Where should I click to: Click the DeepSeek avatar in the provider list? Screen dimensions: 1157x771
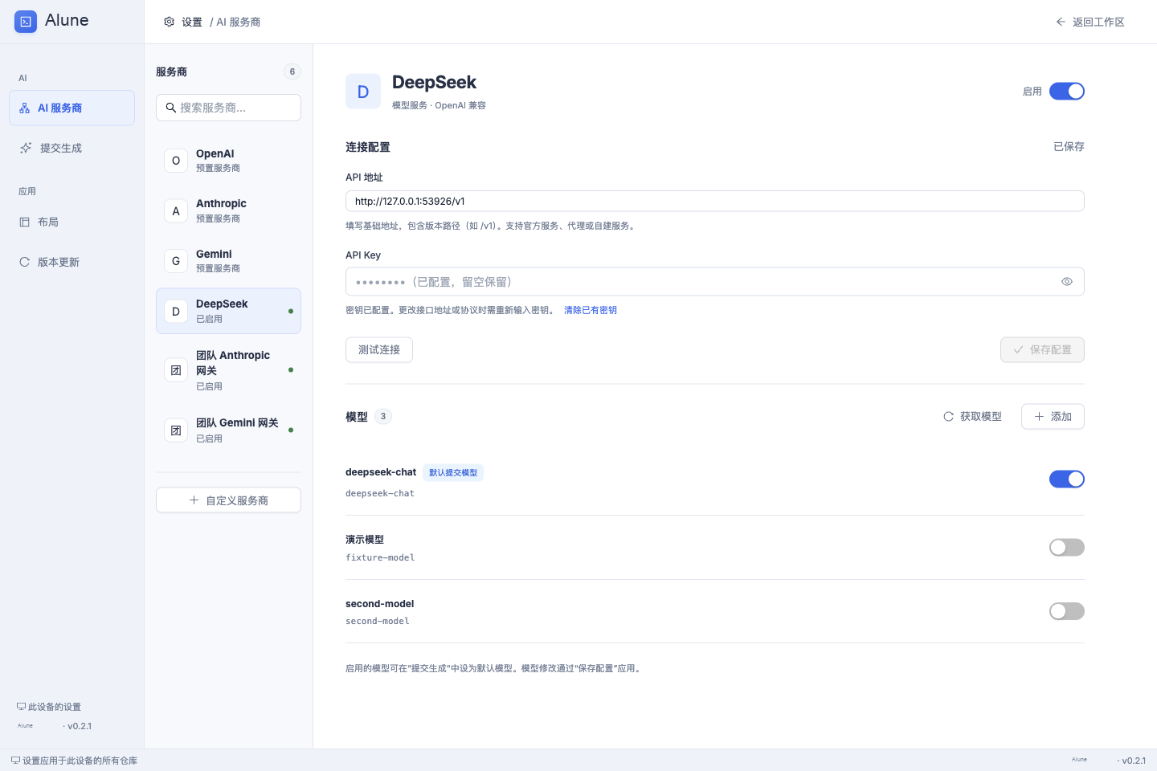pos(176,312)
